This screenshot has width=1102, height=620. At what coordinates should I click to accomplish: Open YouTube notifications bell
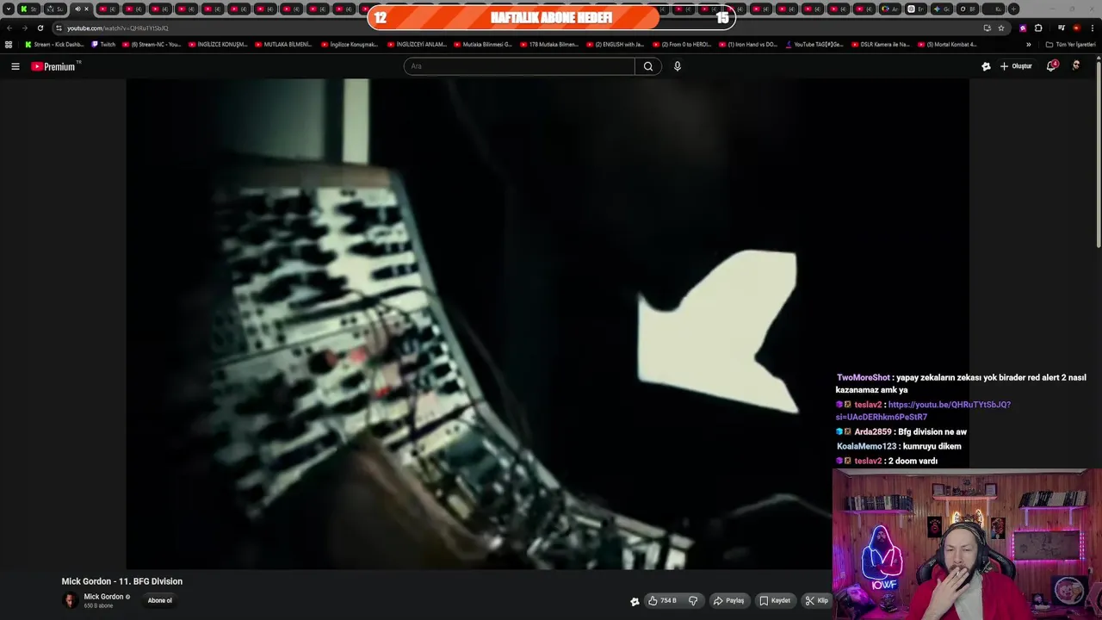tap(1051, 66)
